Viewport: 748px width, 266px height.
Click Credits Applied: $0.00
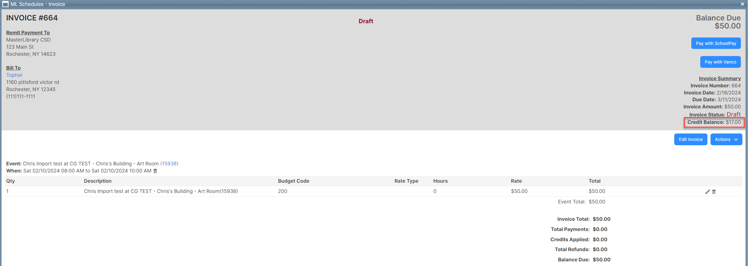point(579,239)
